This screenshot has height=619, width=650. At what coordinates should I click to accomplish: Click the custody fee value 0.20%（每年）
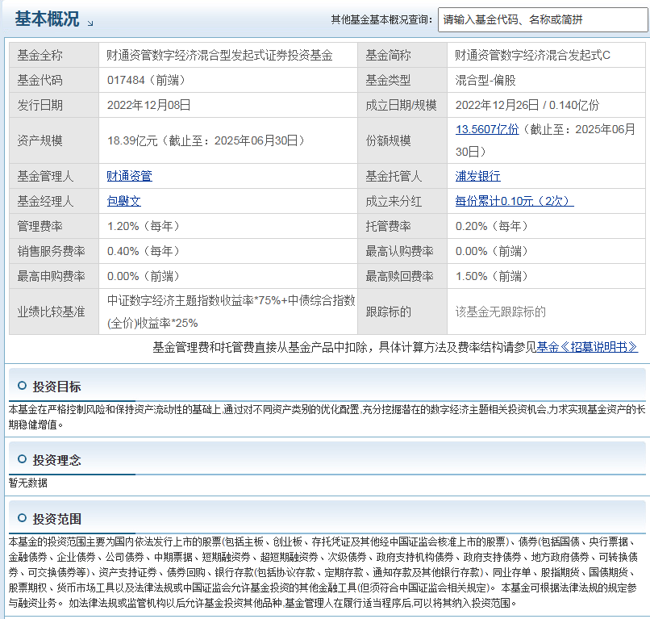click(x=492, y=226)
